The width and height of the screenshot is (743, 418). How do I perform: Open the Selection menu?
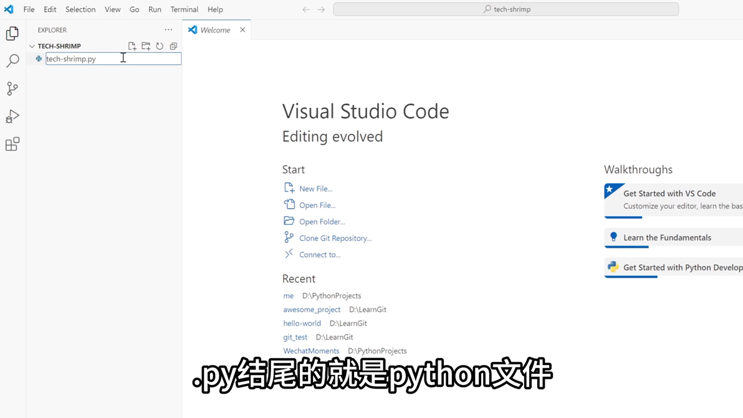80,9
